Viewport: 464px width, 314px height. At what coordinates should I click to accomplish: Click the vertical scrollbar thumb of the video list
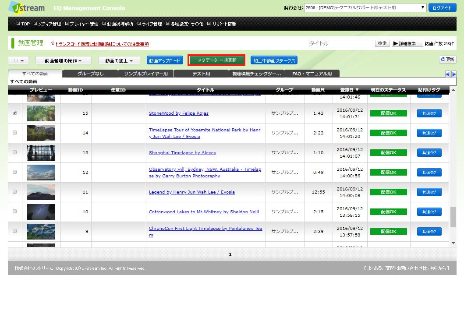(x=453, y=217)
